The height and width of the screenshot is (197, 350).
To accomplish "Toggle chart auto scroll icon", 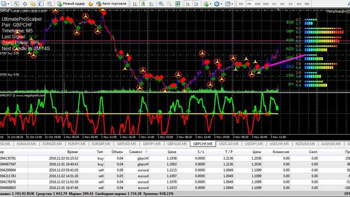I will point(188,4).
